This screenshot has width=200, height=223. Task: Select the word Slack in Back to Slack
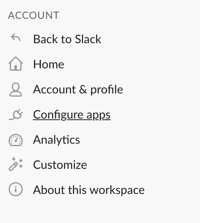[x=88, y=39]
